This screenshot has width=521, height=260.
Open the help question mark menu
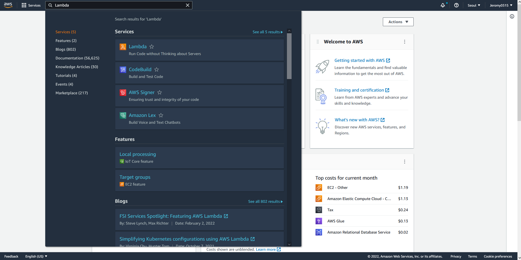coord(456,5)
